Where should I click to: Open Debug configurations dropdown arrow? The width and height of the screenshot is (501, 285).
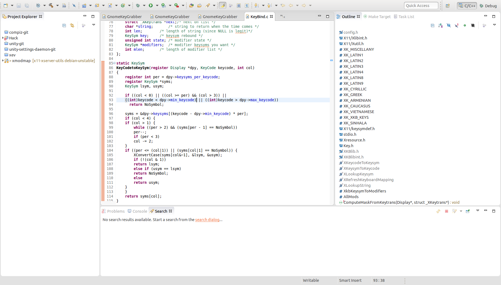tap(144, 5)
